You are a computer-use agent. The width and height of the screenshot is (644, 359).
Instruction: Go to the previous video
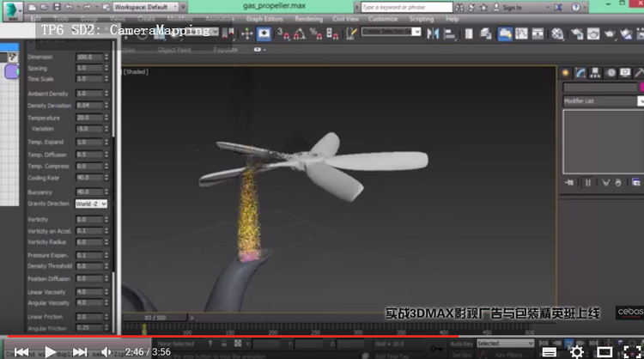point(21,352)
